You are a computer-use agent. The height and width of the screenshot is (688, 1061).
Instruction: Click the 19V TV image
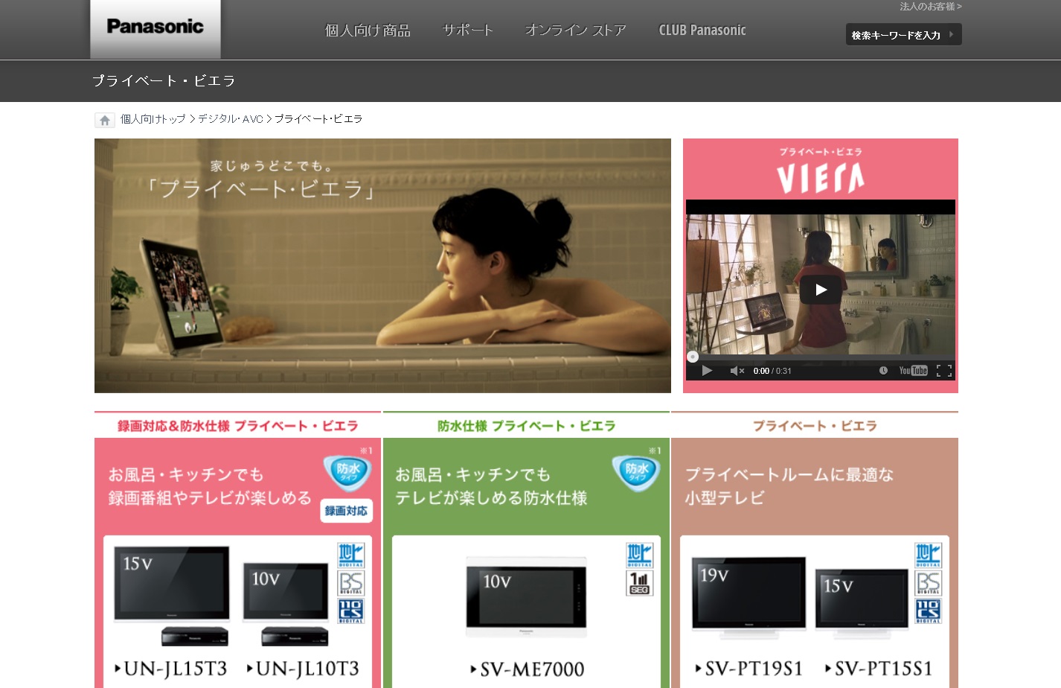(x=749, y=597)
